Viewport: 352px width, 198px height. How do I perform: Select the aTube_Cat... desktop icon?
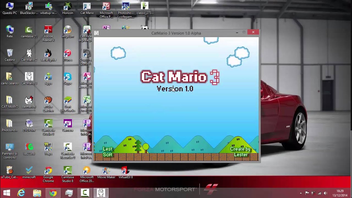(x=10, y=172)
